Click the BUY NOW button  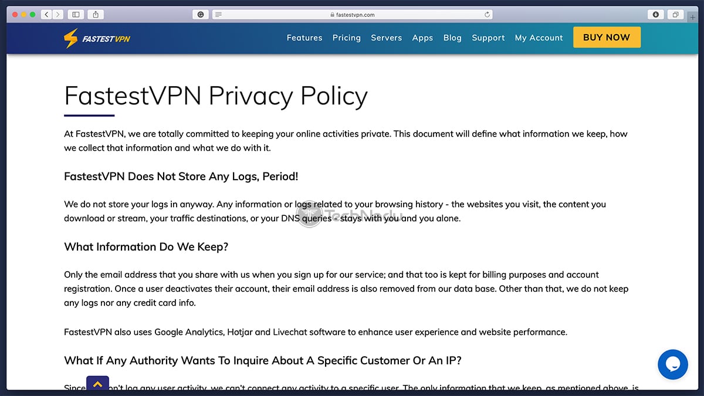coord(607,38)
